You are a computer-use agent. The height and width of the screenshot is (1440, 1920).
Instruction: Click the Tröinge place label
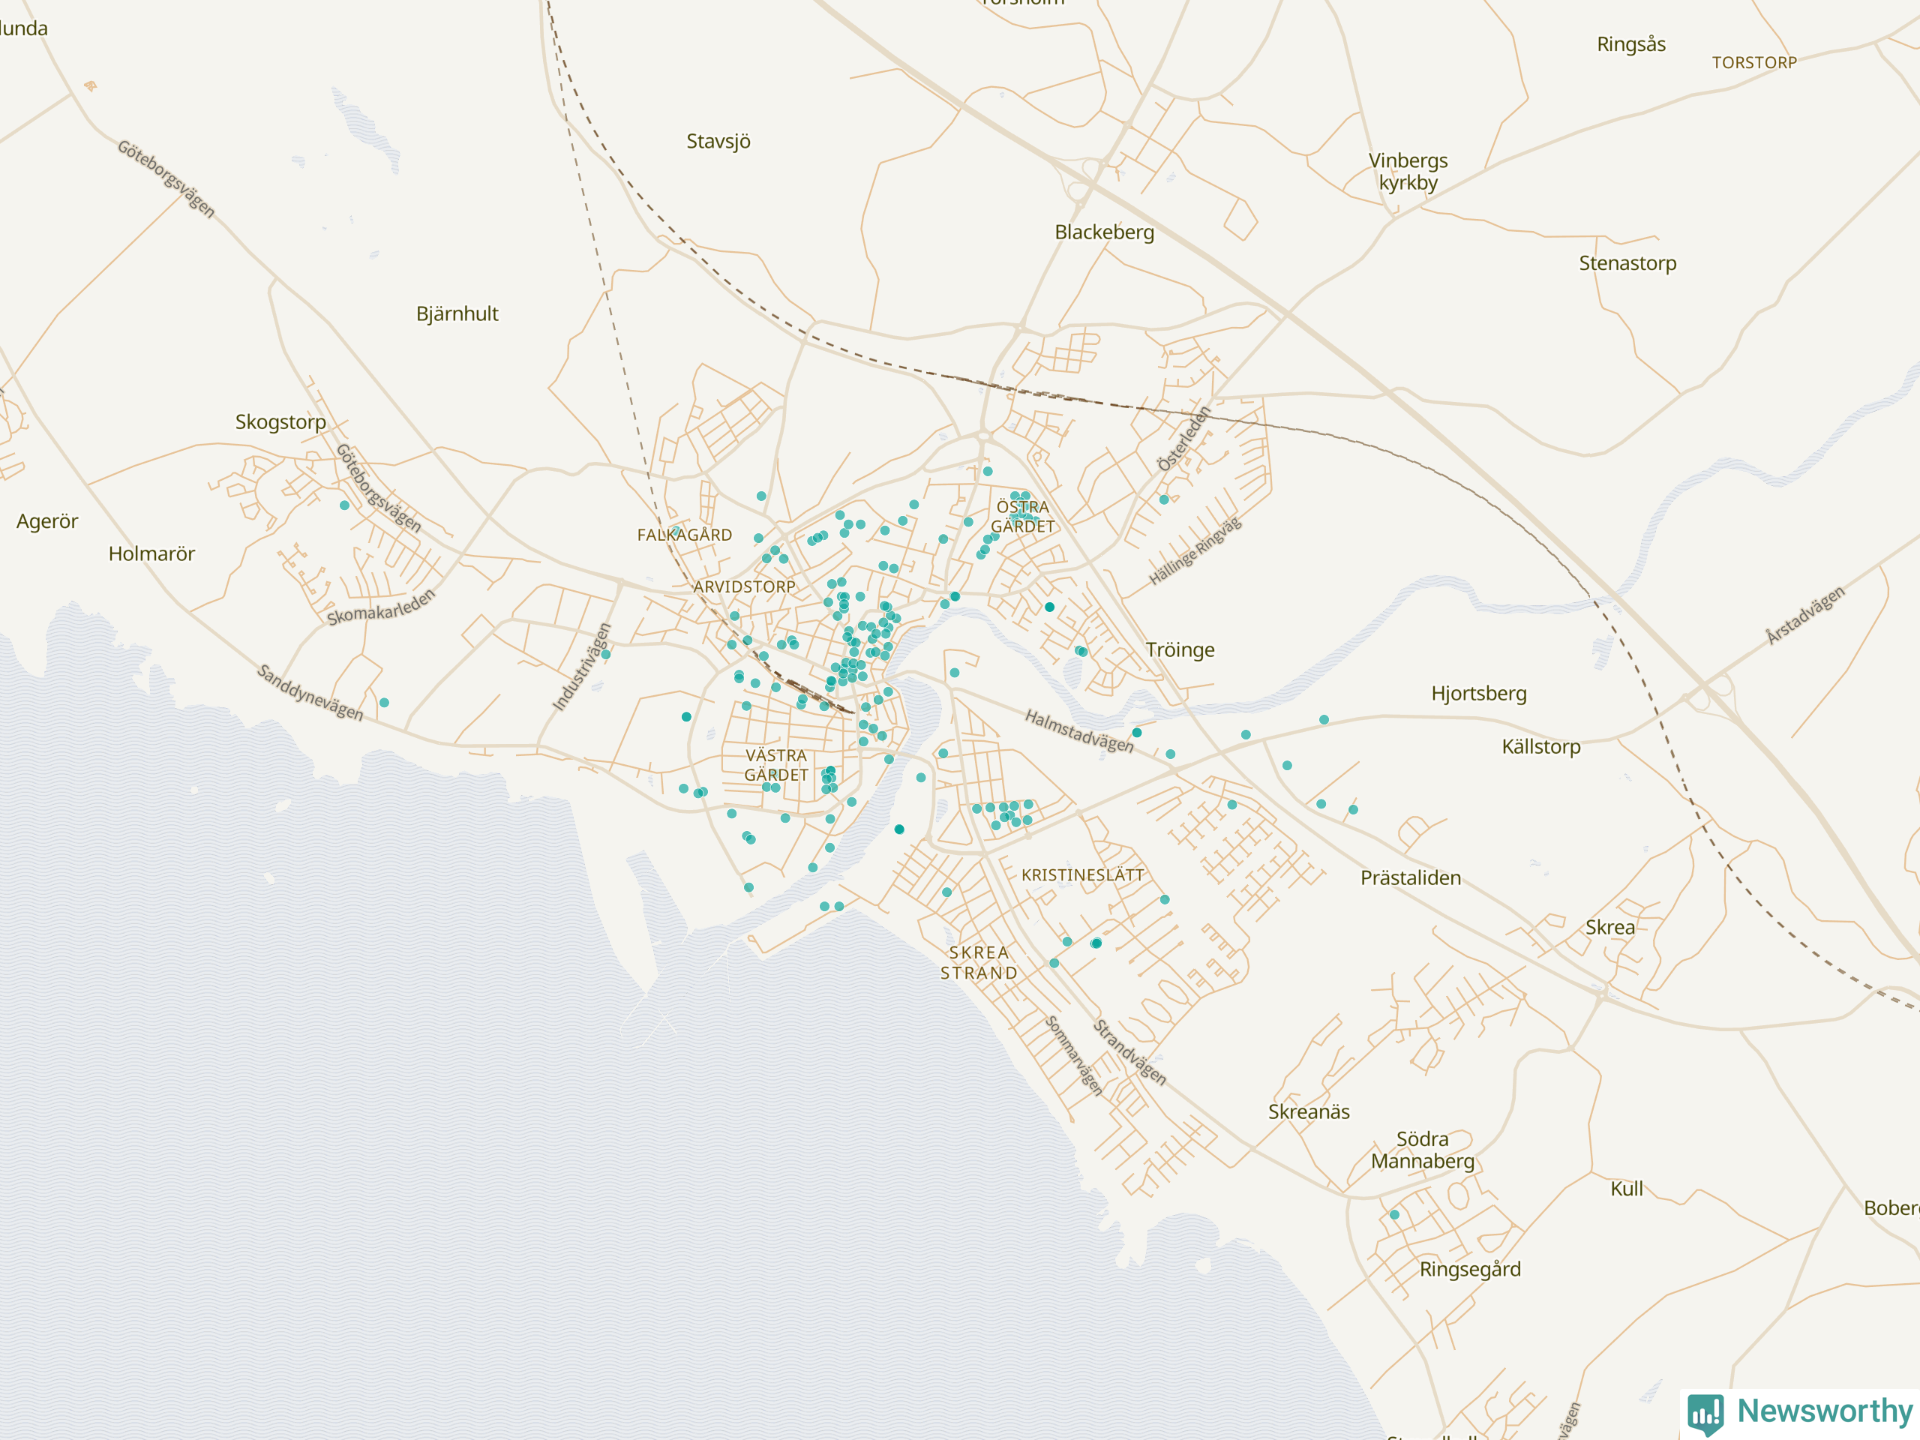[x=1180, y=650]
